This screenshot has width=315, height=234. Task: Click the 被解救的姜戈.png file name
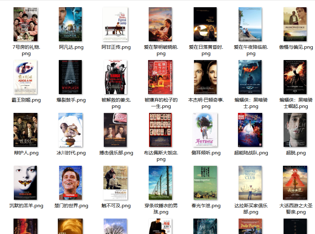[116, 103]
